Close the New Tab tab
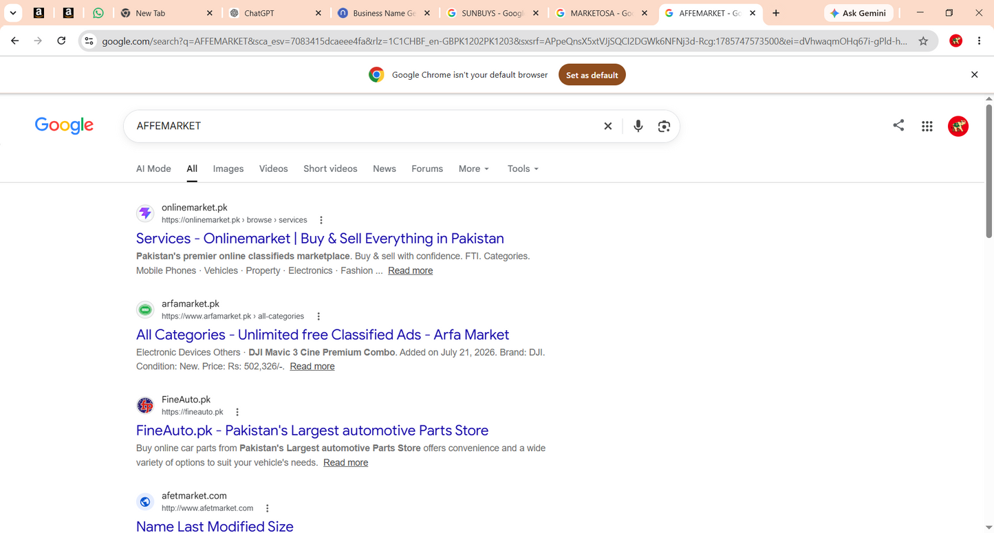 click(x=210, y=13)
